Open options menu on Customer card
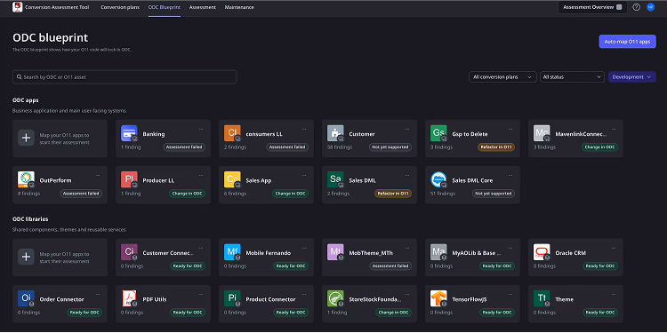667x333 pixels. point(407,129)
